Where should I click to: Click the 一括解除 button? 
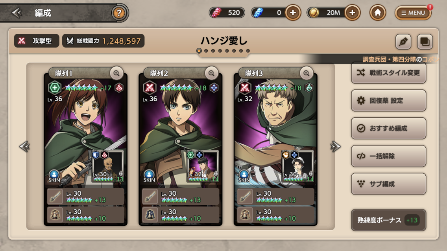tap(388, 156)
